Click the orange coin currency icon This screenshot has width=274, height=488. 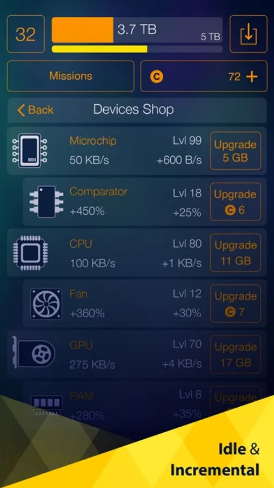[156, 76]
